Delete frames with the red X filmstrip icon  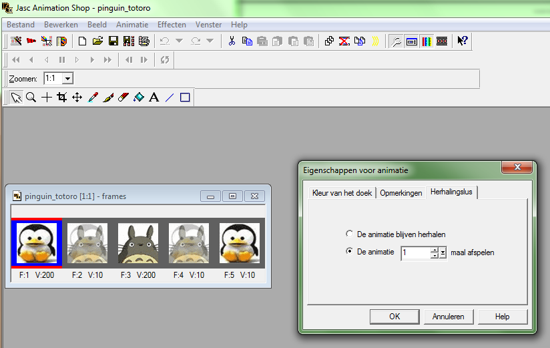coord(344,41)
